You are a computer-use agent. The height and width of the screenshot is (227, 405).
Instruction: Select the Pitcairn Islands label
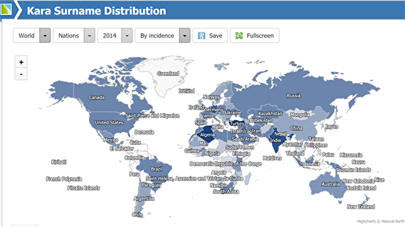click(83, 188)
